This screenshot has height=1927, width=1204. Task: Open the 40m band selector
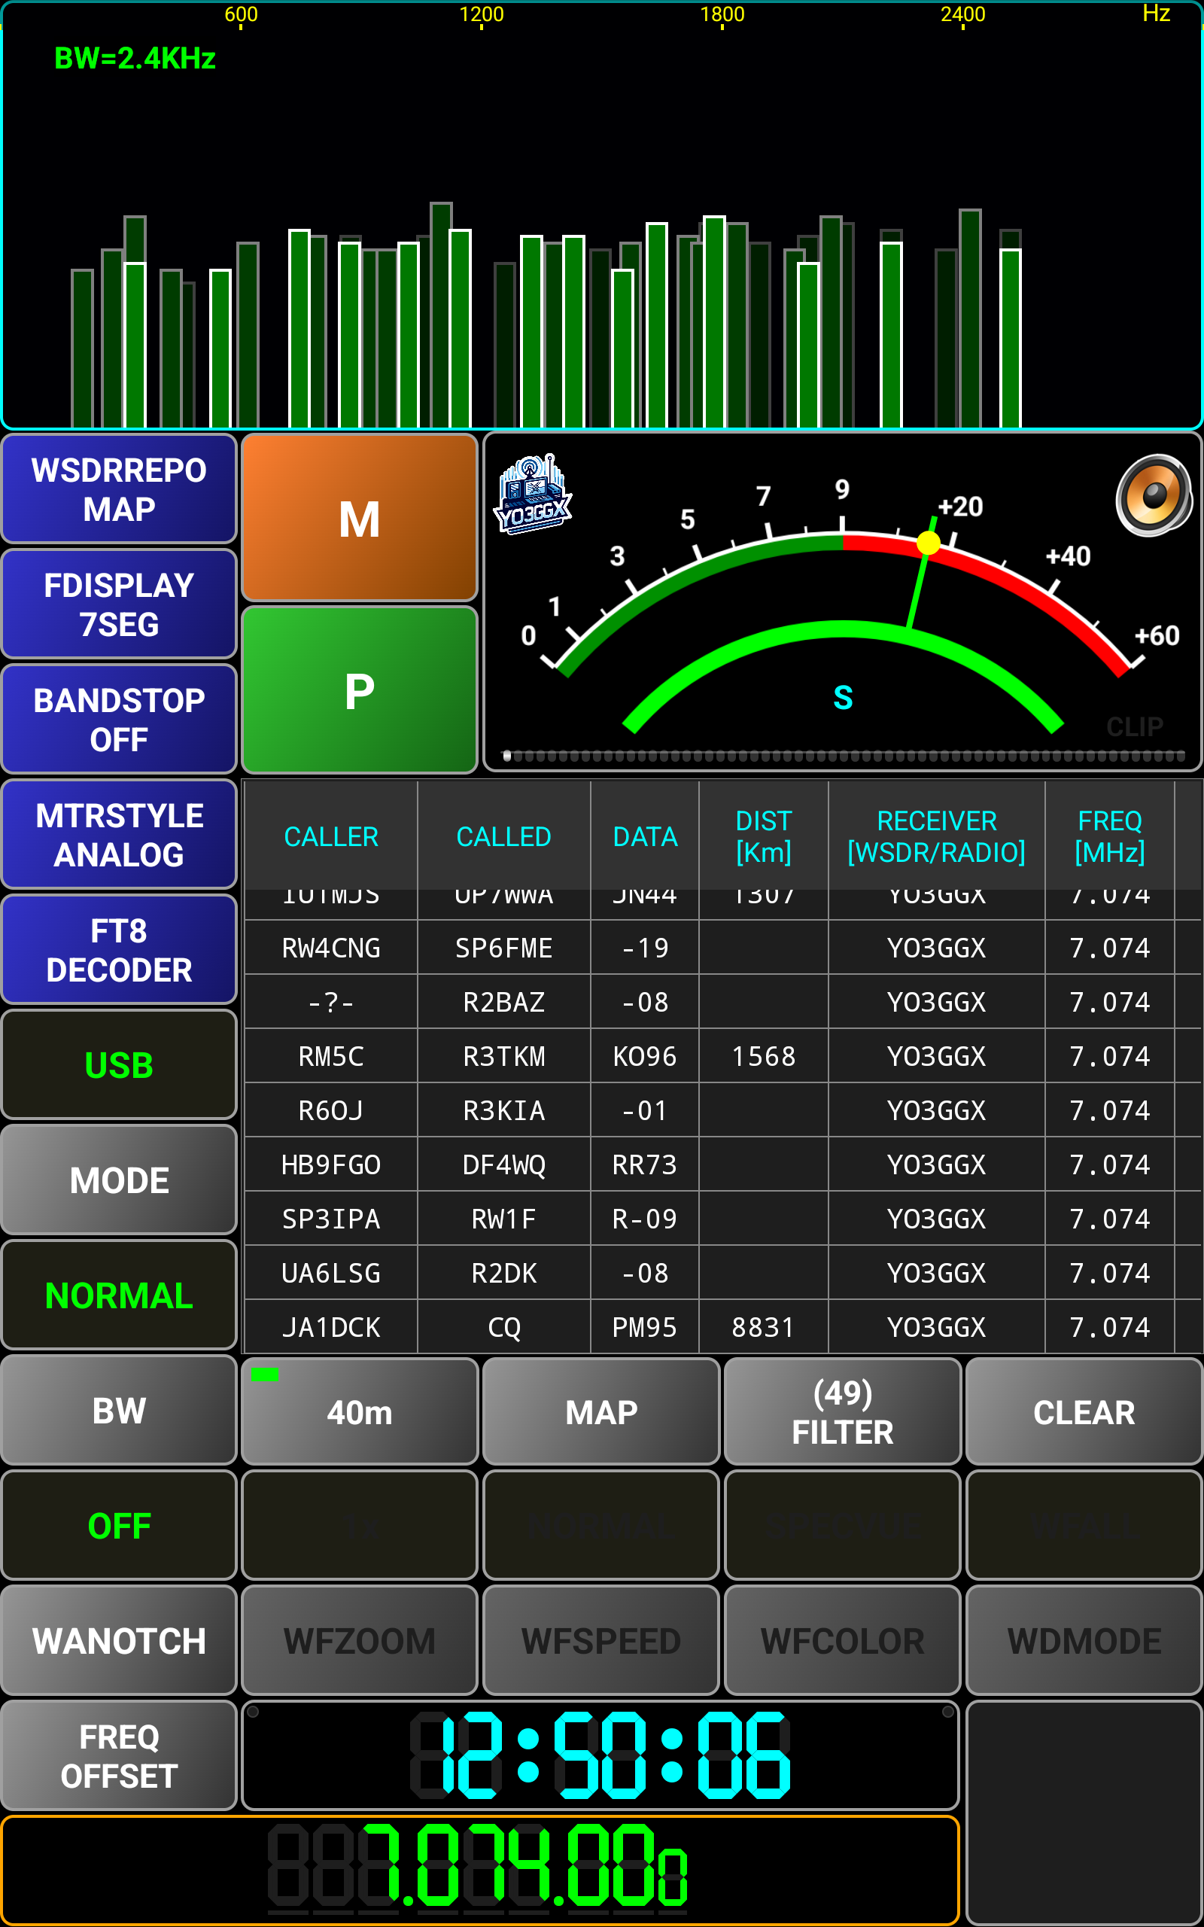(x=360, y=1413)
